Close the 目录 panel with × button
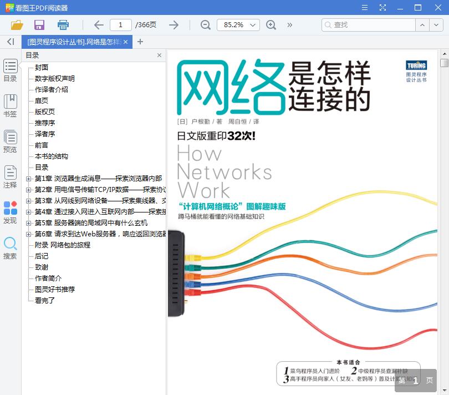This screenshot has height=395, width=449. 159,55
